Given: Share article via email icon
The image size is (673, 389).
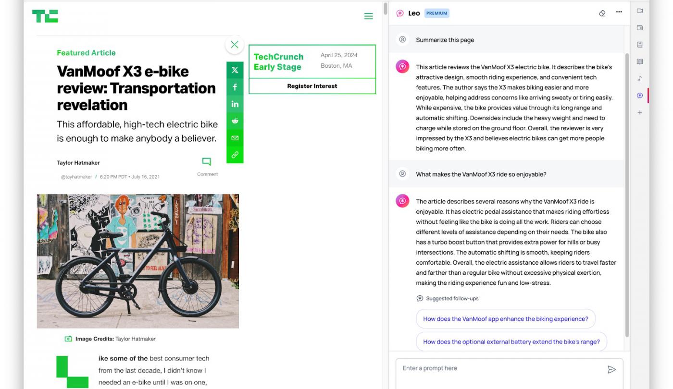Looking at the screenshot, I should point(235,138).
